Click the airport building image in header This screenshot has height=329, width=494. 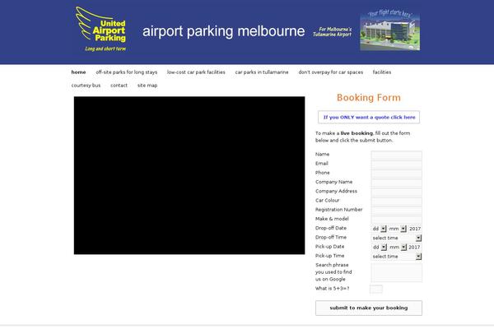pos(389,30)
